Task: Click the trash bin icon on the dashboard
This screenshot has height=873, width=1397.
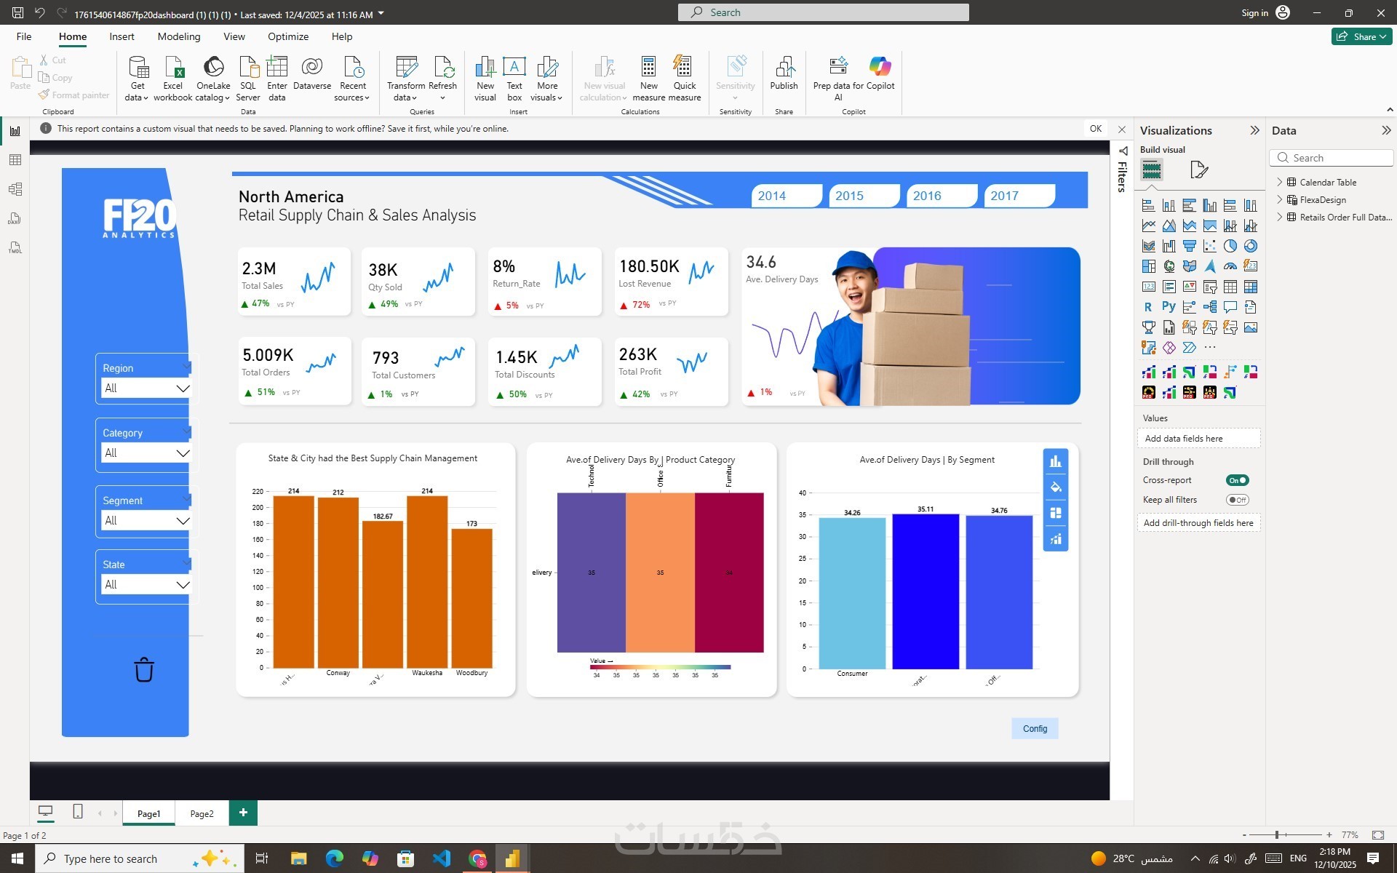Action: point(144,669)
